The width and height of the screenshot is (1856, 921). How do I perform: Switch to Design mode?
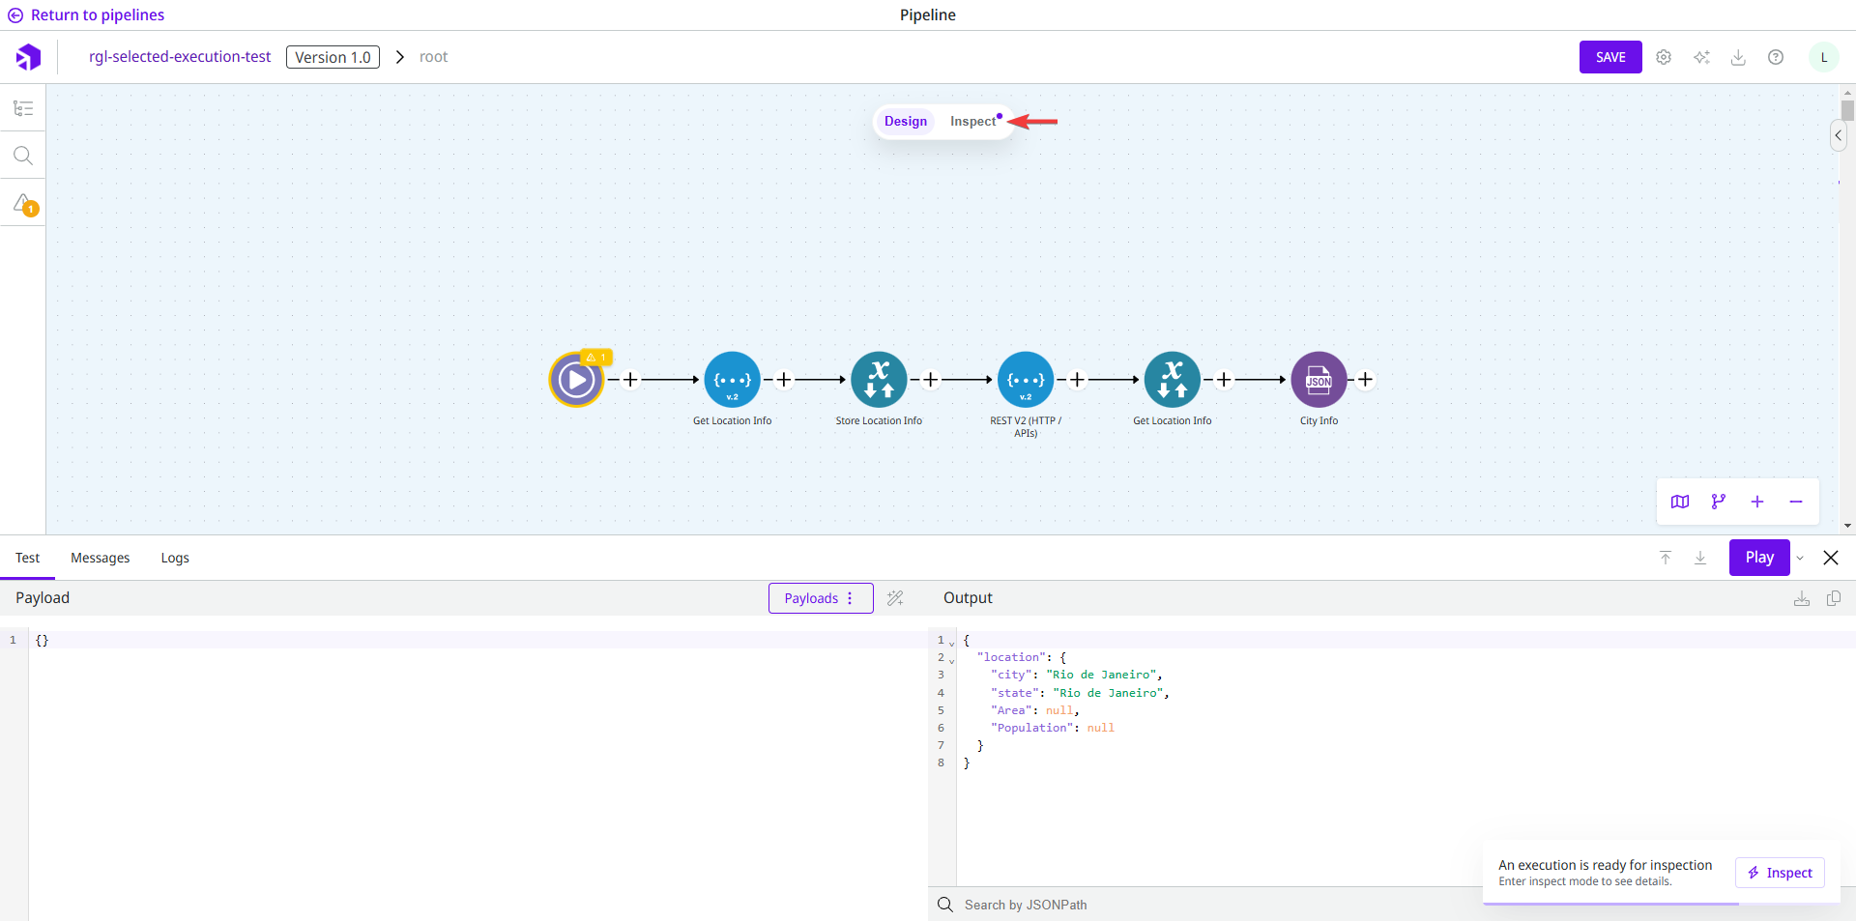coord(906,121)
